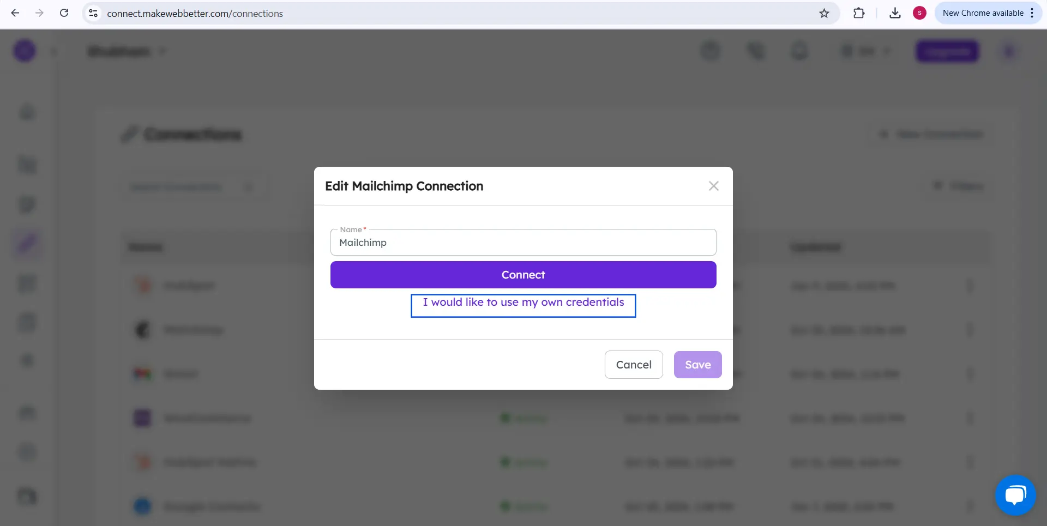Bookmark this page with the star icon
Image resolution: width=1047 pixels, height=526 pixels.
pos(824,13)
